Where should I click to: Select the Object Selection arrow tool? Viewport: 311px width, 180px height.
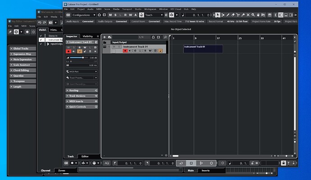[x=217, y=15]
